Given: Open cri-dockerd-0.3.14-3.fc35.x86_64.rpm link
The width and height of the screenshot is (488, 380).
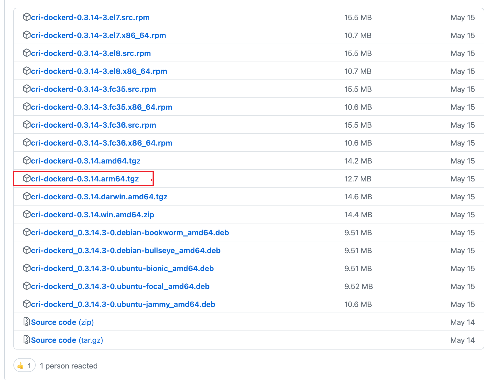Looking at the screenshot, I should click(x=101, y=107).
